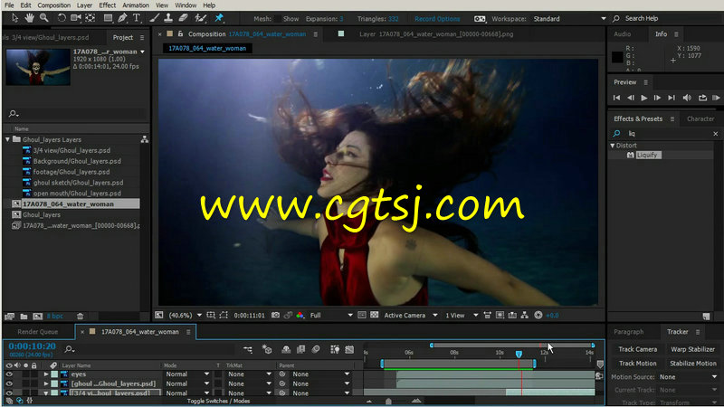Select the Zoom magnifier tool

click(43, 18)
